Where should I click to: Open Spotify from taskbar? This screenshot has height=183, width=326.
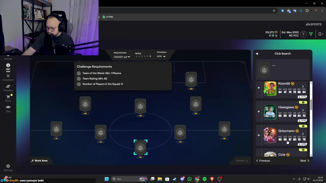(x=205, y=179)
